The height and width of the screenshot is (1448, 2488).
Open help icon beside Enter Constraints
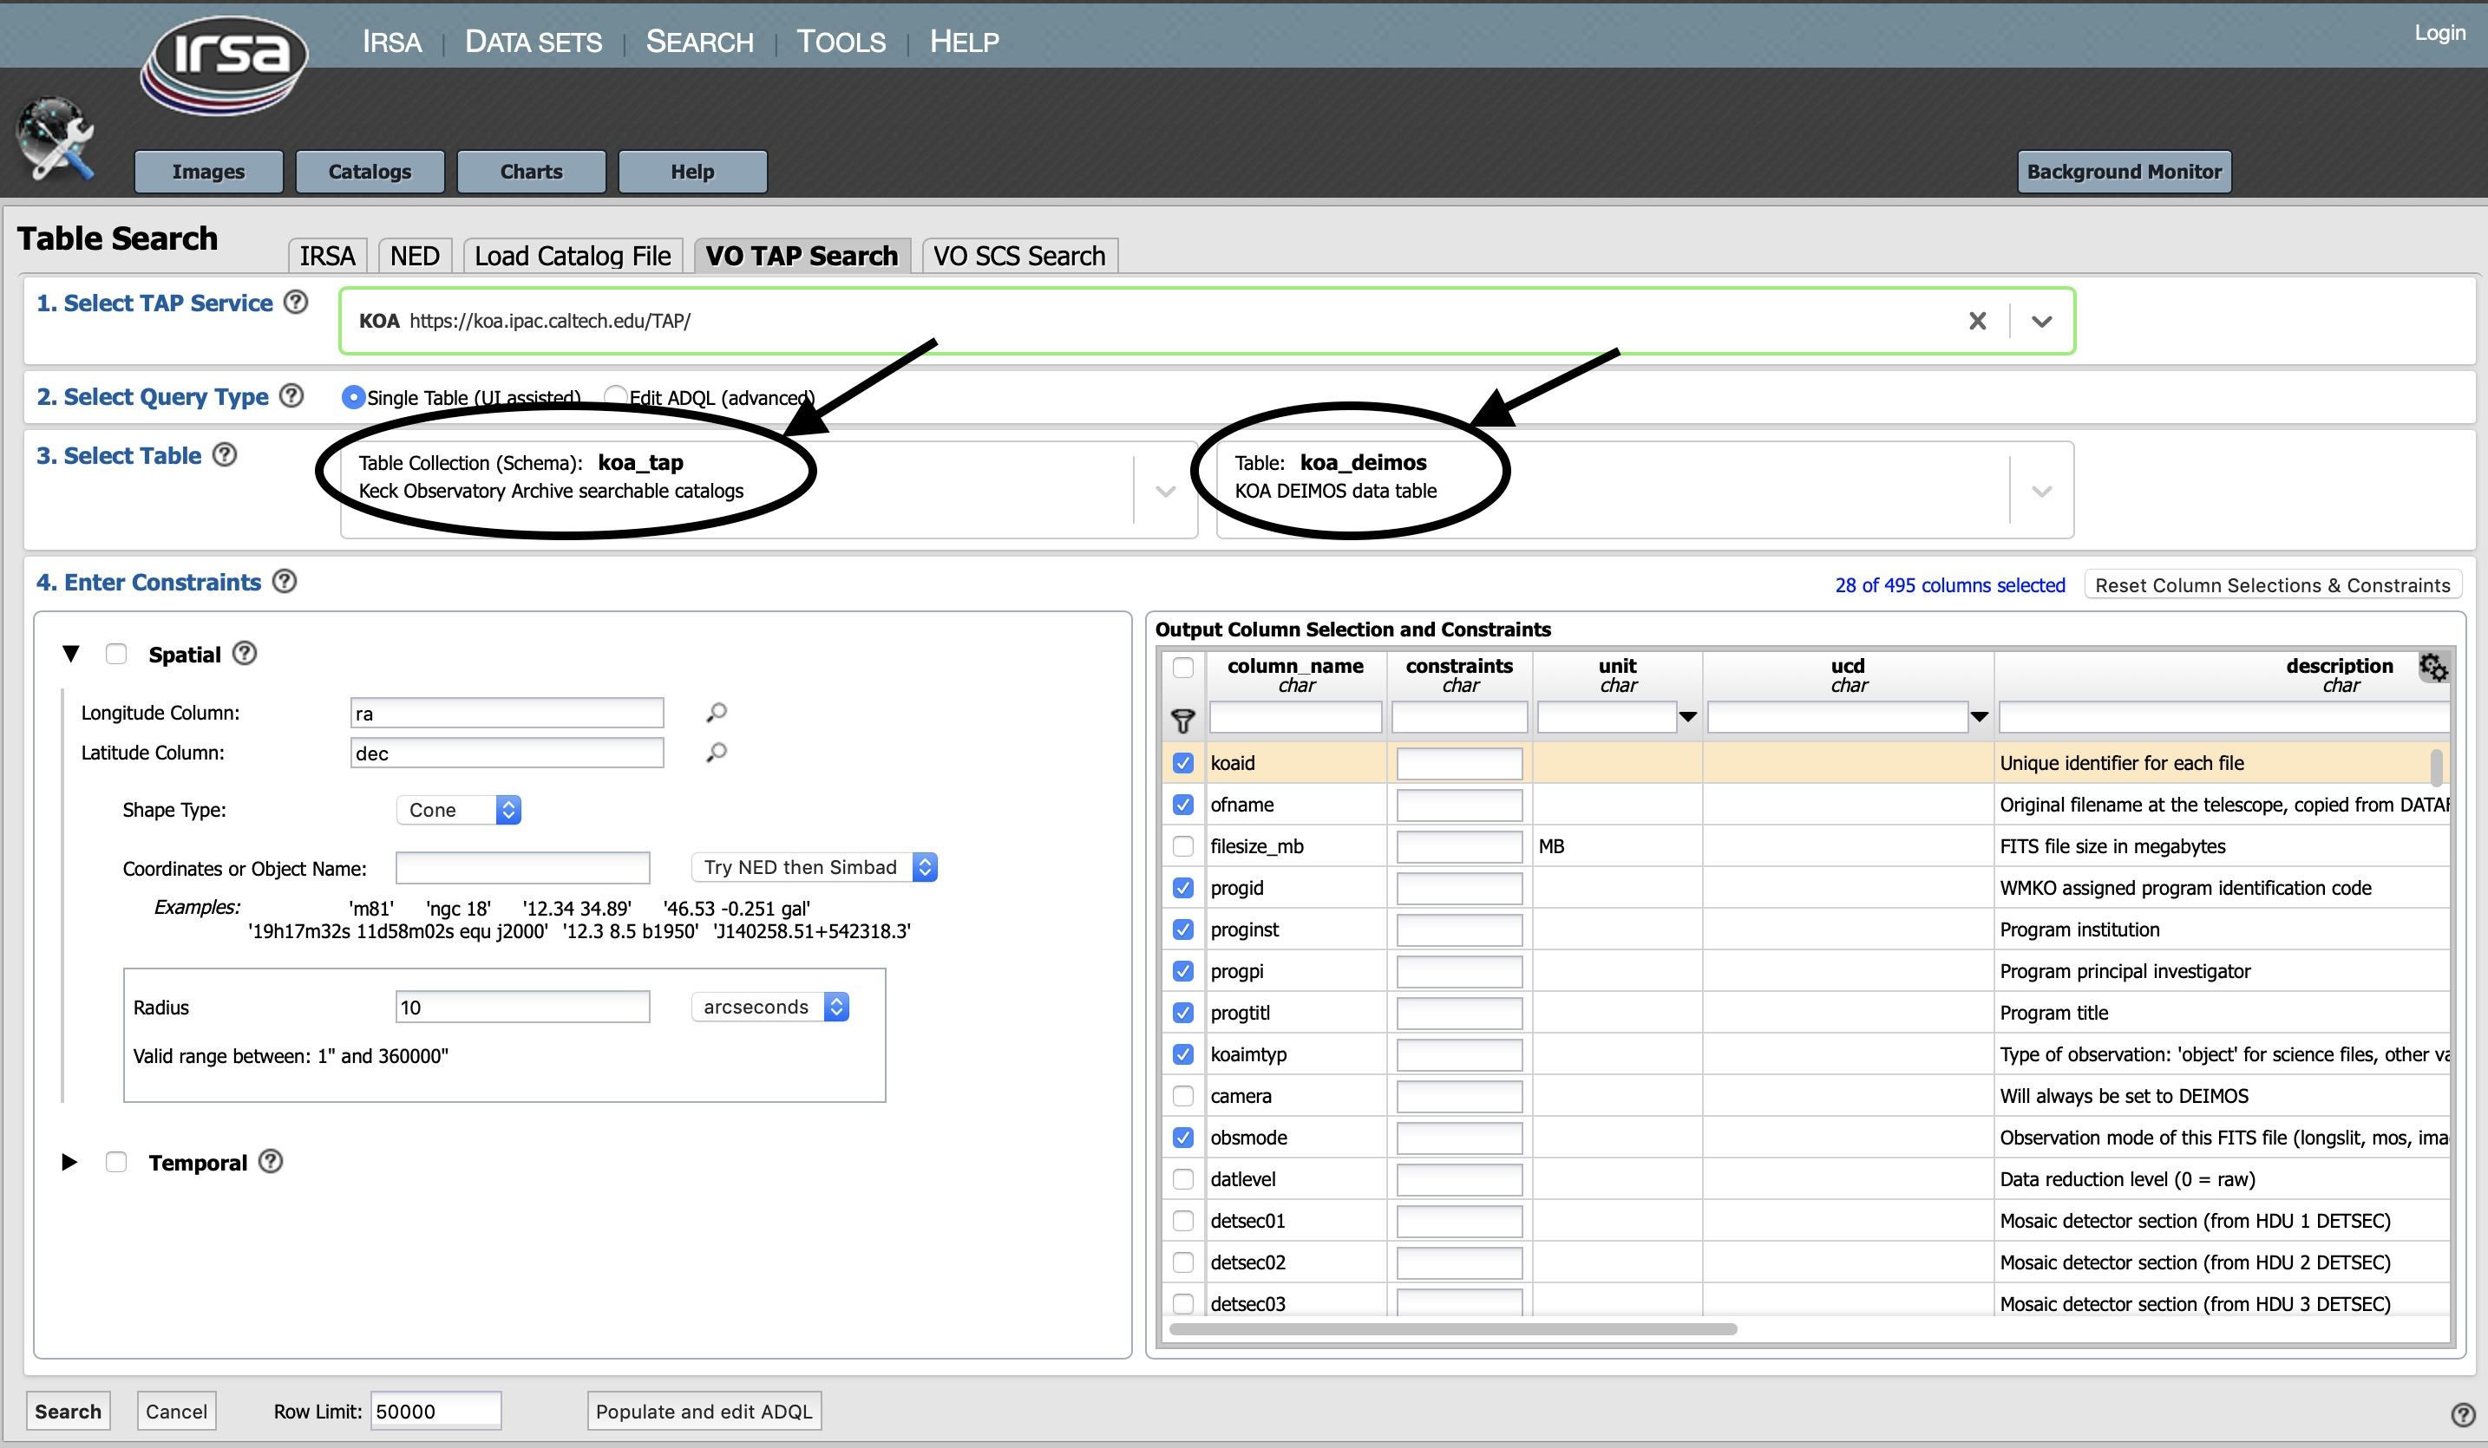click(x=285, y=582)
